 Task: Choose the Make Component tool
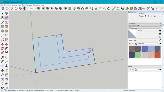(x=7, y=14)
